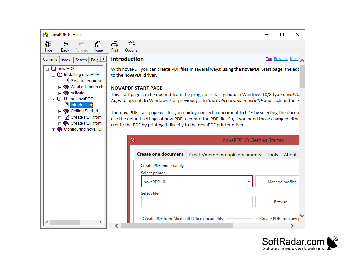This screenshot has height=259, width=346.
Task: Click the purple book icon beside Create PDF from
Action: click(66, 123)
